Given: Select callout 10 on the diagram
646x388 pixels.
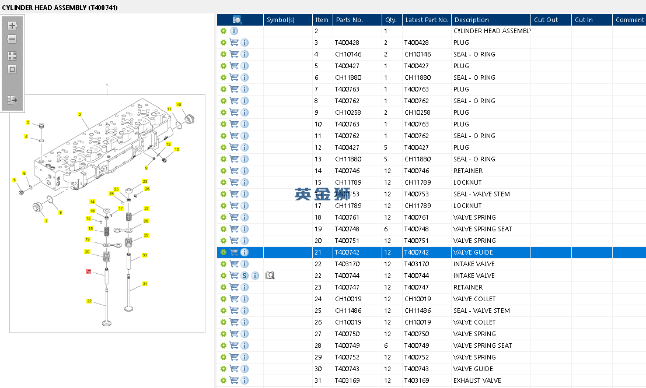Looking at the screenshot, I should [x=179, y=104].
